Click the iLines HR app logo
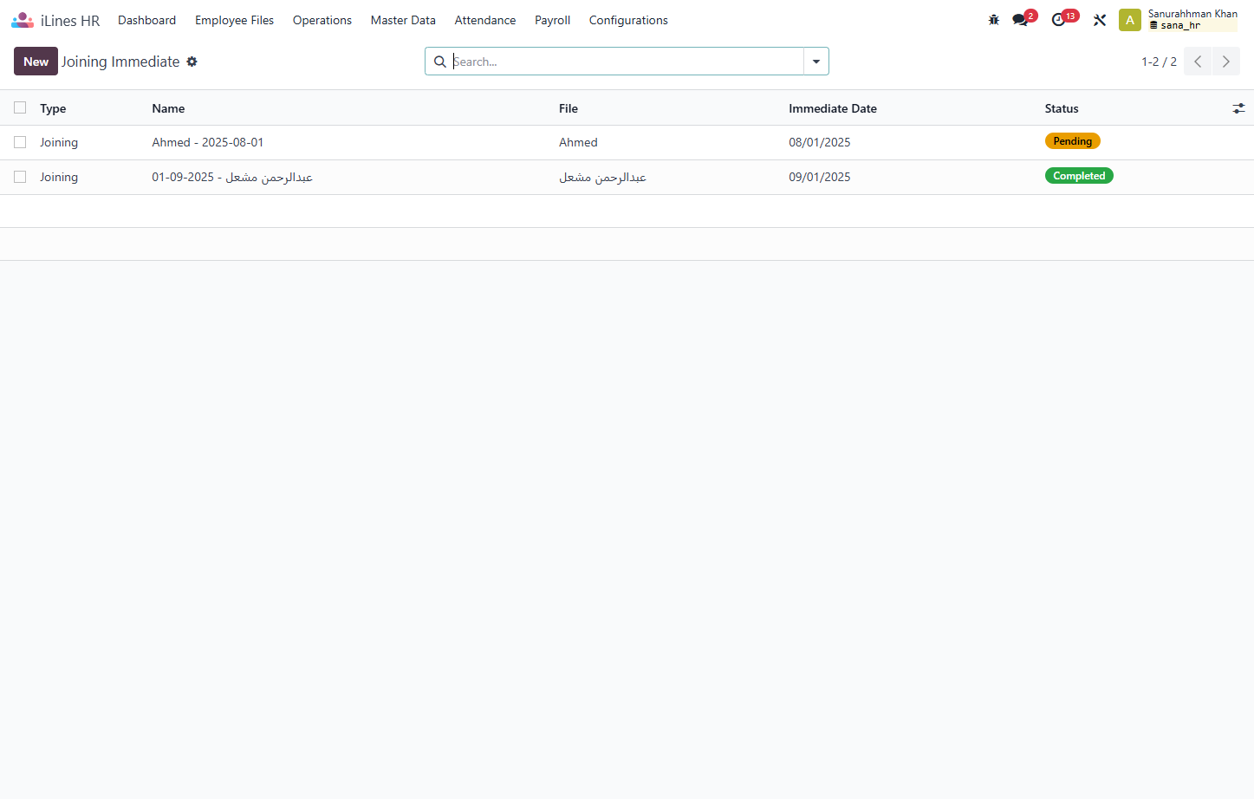This screenshot has width=1254, height=799. [x=23, y=20]
